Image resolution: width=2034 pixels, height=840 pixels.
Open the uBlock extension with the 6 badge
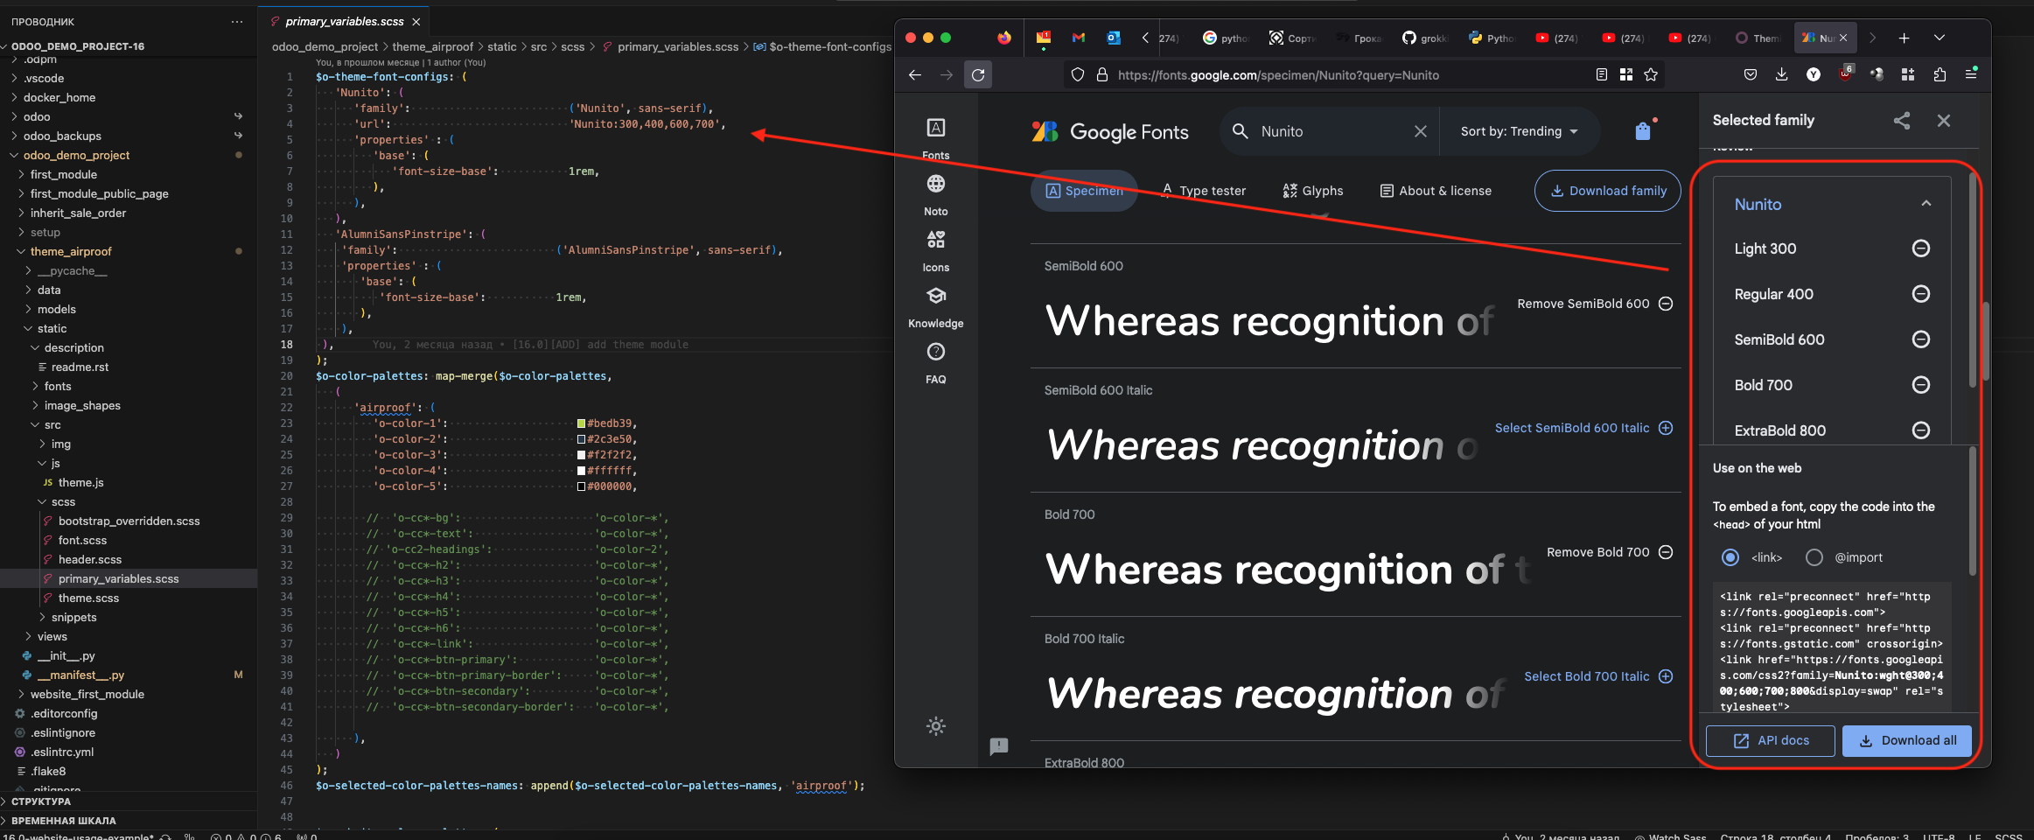1845,73
